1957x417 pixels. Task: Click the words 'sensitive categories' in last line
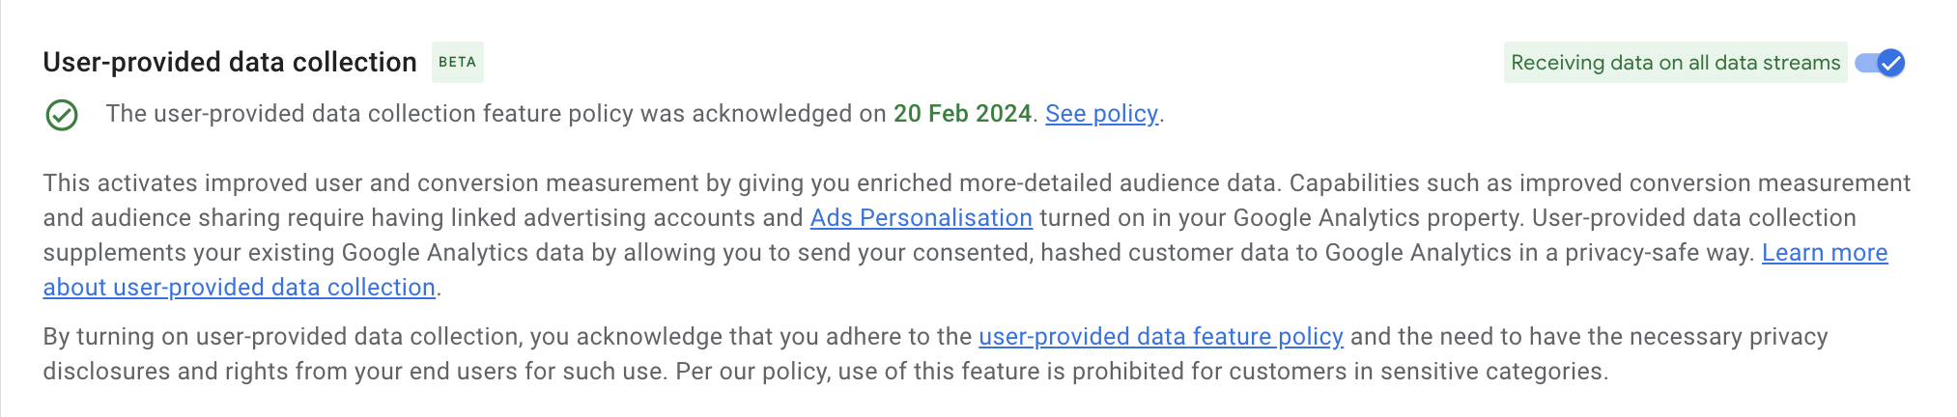point(1492,372)
